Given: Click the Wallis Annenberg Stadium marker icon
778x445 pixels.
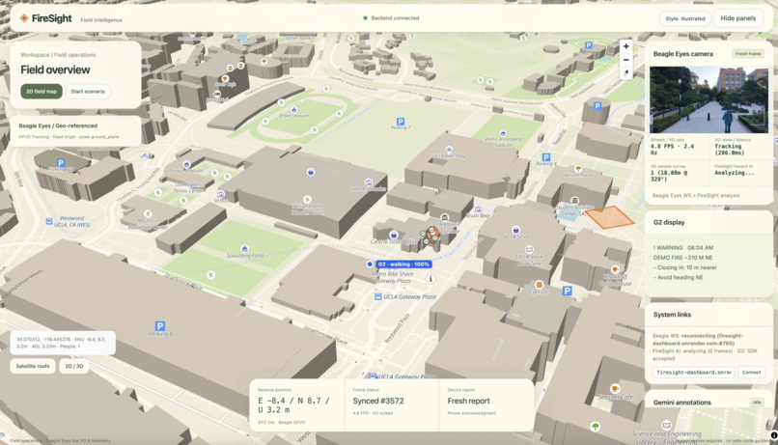Looking at the screenshot, I should click(x=503, y=133).
